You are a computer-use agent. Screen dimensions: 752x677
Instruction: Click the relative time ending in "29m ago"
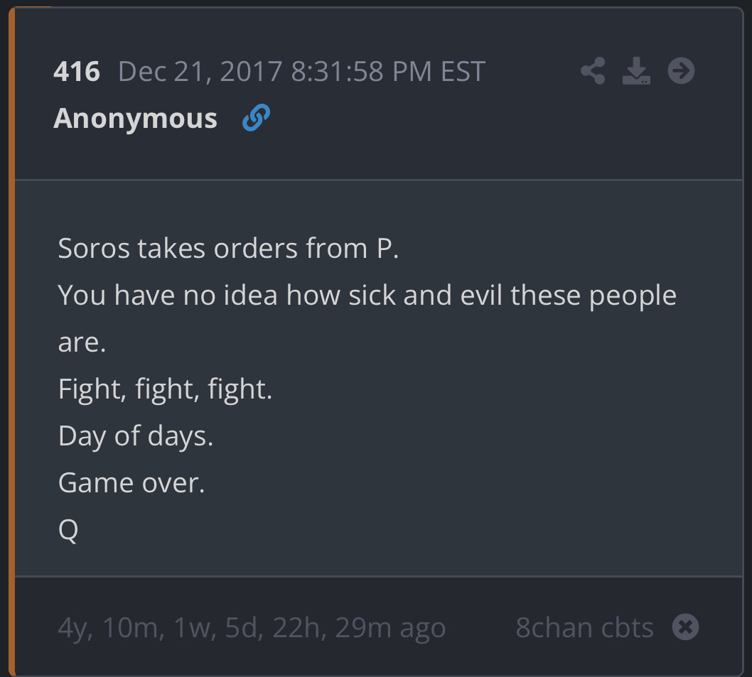(252, 627)
